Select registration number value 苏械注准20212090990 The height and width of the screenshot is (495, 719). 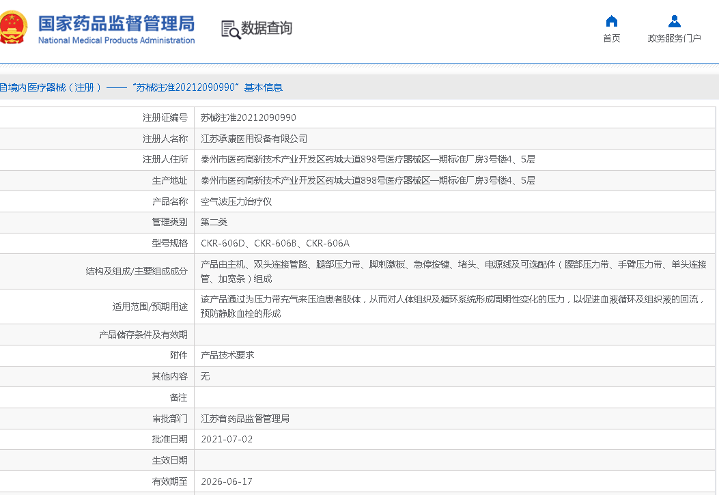coord(248,117)
